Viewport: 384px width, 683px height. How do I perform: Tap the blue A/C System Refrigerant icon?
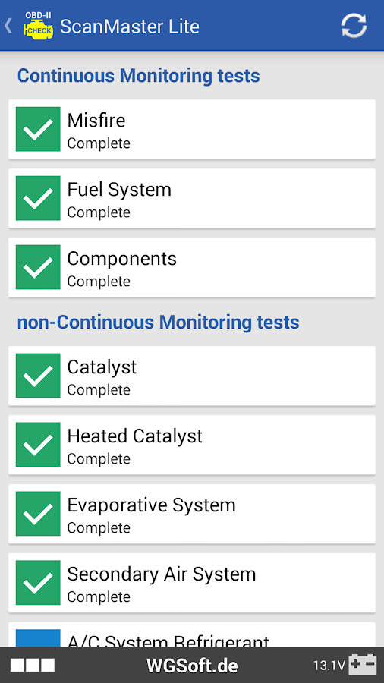click(38, 637)
